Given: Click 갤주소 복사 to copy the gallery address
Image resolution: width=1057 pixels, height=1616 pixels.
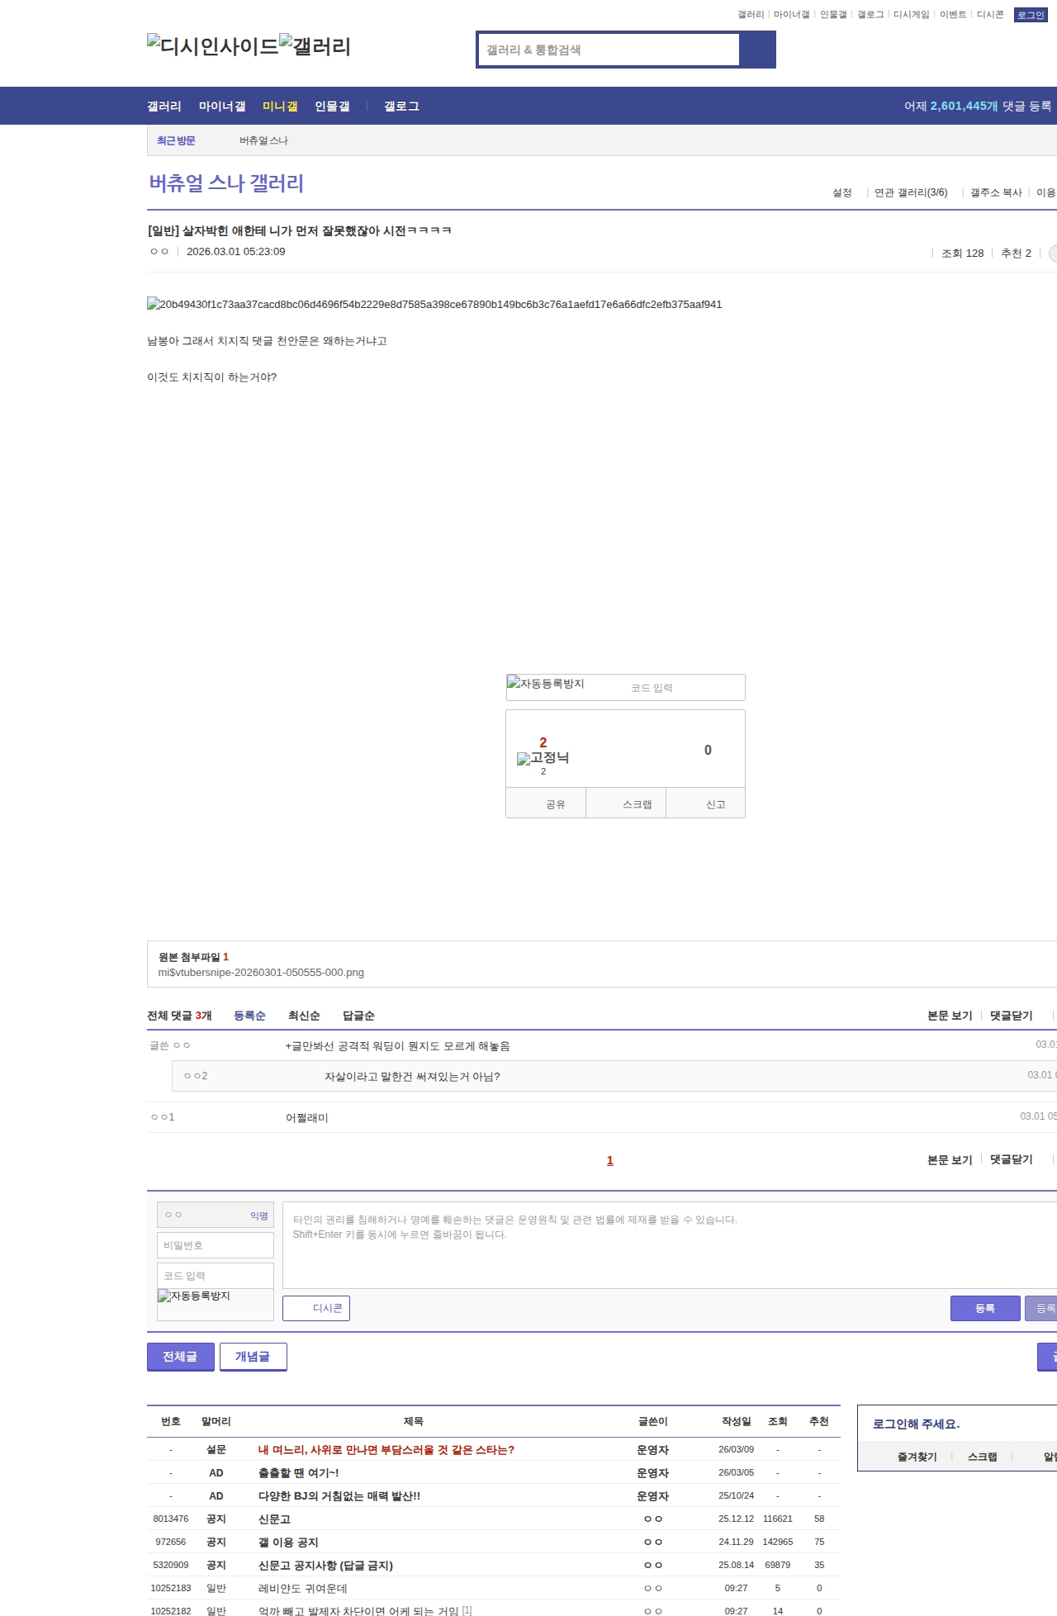Looking at the screenshot, I should click(x=996, y=192).
